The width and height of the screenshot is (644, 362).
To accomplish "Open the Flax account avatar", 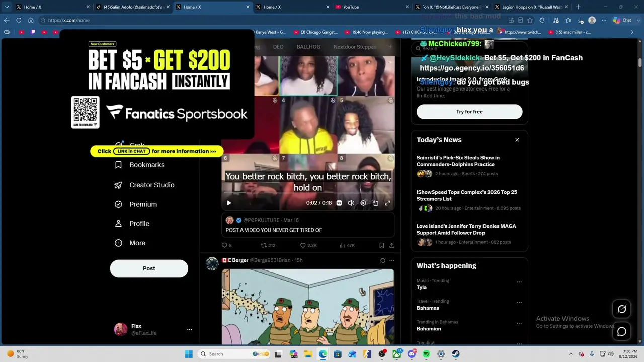I will 121,329.
